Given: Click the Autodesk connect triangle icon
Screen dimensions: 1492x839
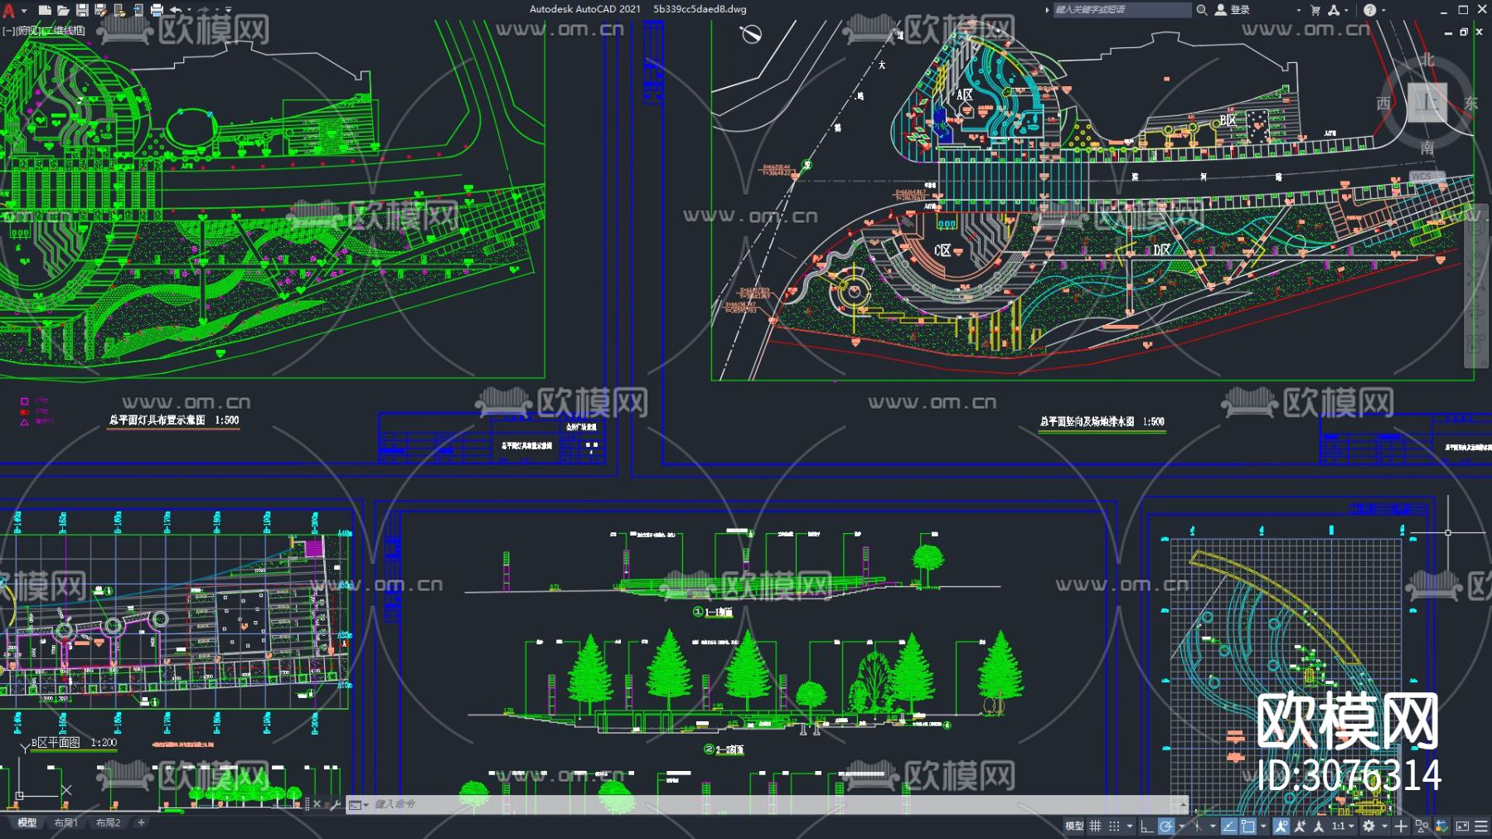Looking at the screenshot, I should 1333,10.
